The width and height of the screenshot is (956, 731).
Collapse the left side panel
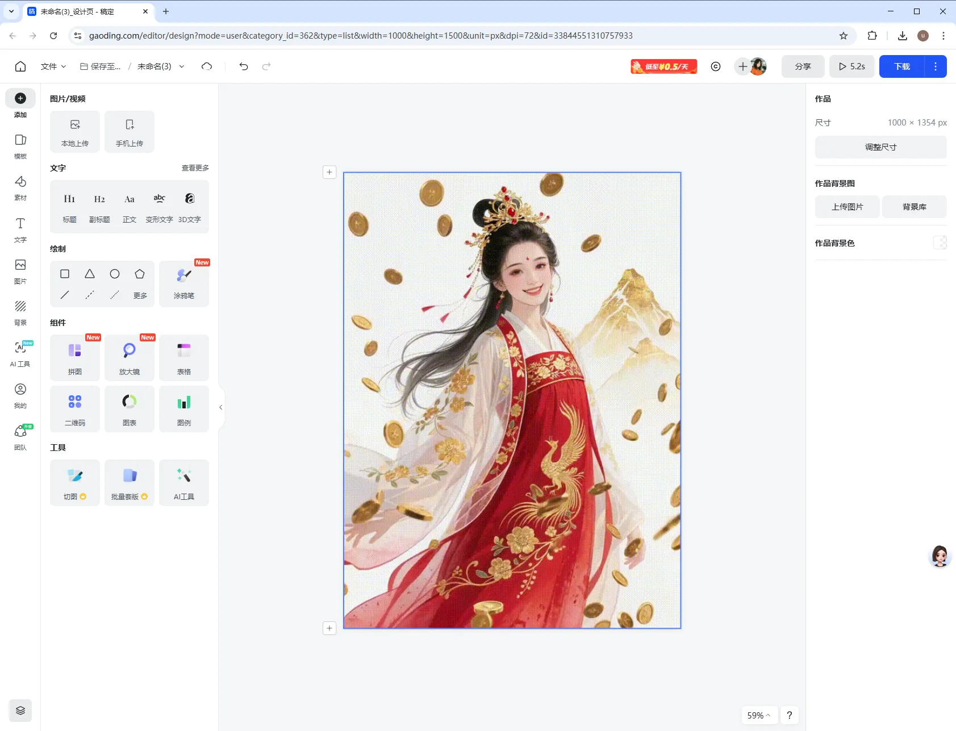pos(221,407)
